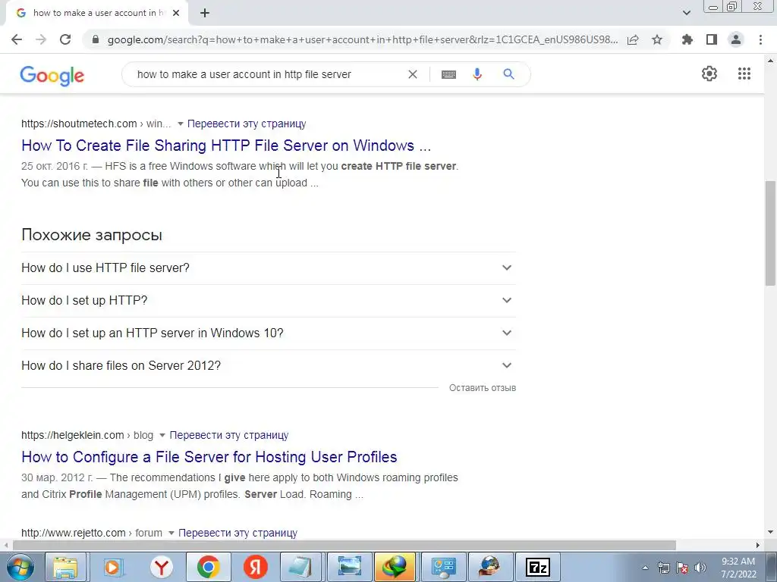Expand 'How do I set up an HTTP server in Windows 10?'
The image size is (777, 582).
269,333
